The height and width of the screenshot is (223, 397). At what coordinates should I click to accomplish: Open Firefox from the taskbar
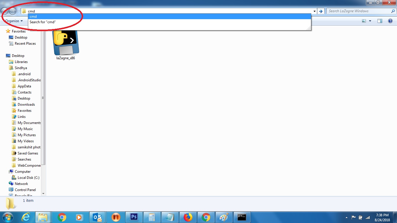tap(188, 217)
